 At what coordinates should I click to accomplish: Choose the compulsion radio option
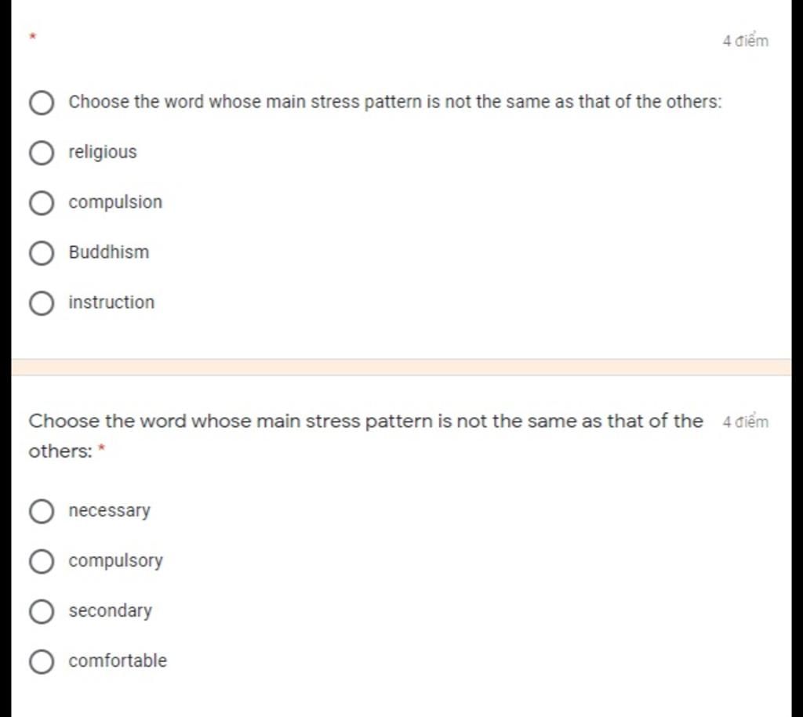point(42,203)
